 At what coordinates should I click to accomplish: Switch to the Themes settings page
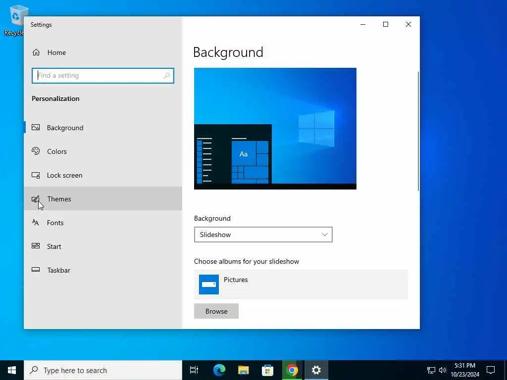pos(103,199)
